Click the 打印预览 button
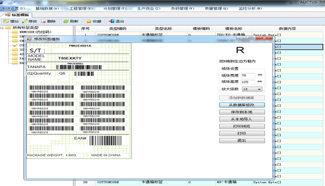325x186 pixels. click(x=242, y=126)
